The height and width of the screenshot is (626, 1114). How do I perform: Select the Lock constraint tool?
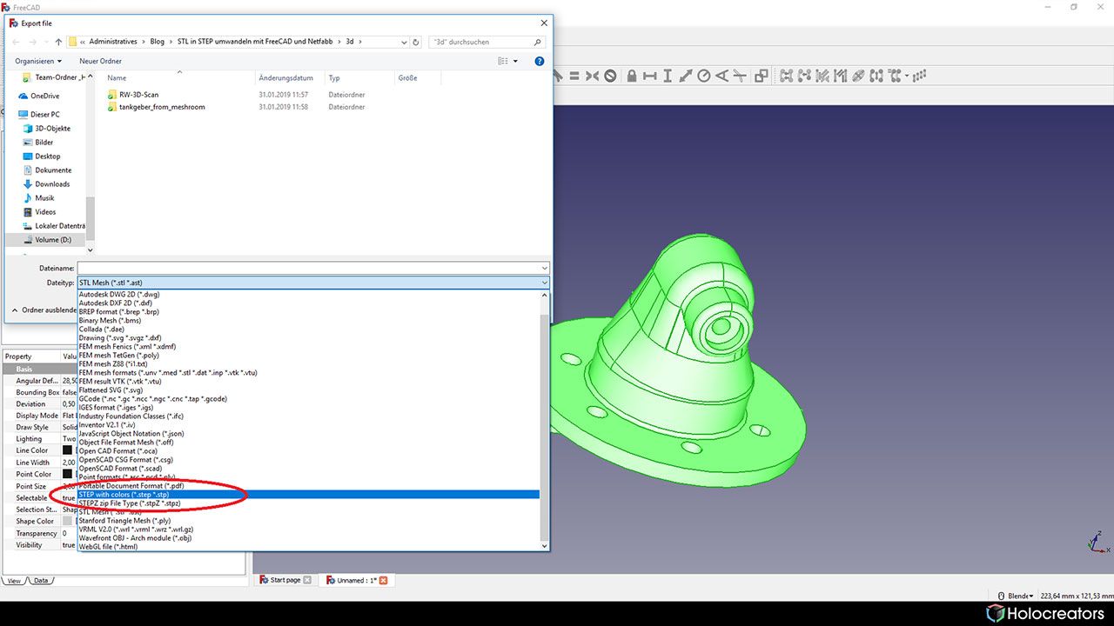click(631, 76)
